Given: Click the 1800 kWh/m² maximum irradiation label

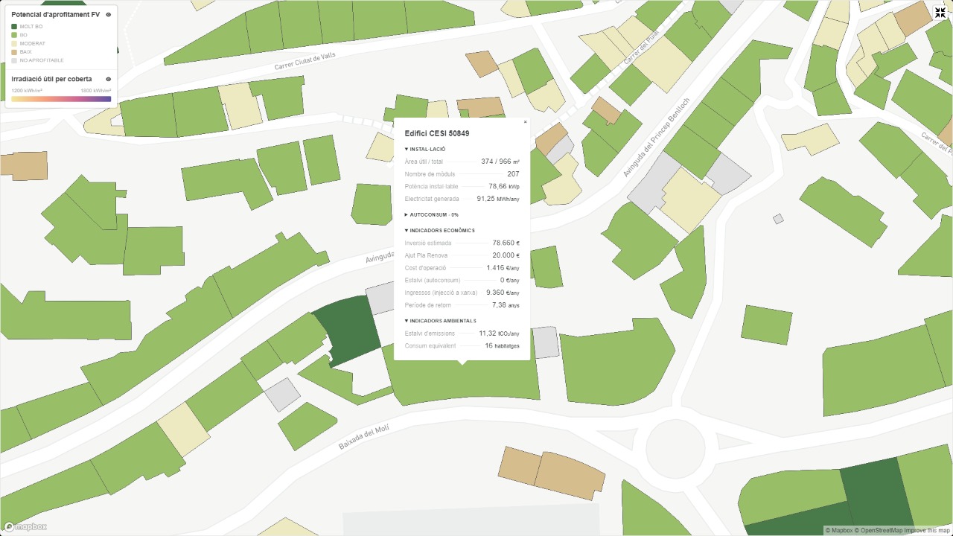Looking at the screenshot, I should click(96, 90).
